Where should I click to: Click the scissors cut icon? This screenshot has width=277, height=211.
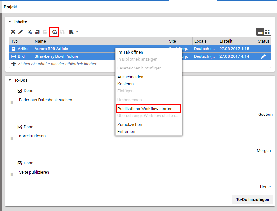(x=30, y=32)
